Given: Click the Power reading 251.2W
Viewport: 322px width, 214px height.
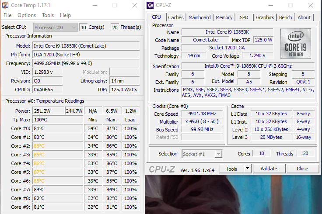Looking at the screenshot, I should 49,111.
